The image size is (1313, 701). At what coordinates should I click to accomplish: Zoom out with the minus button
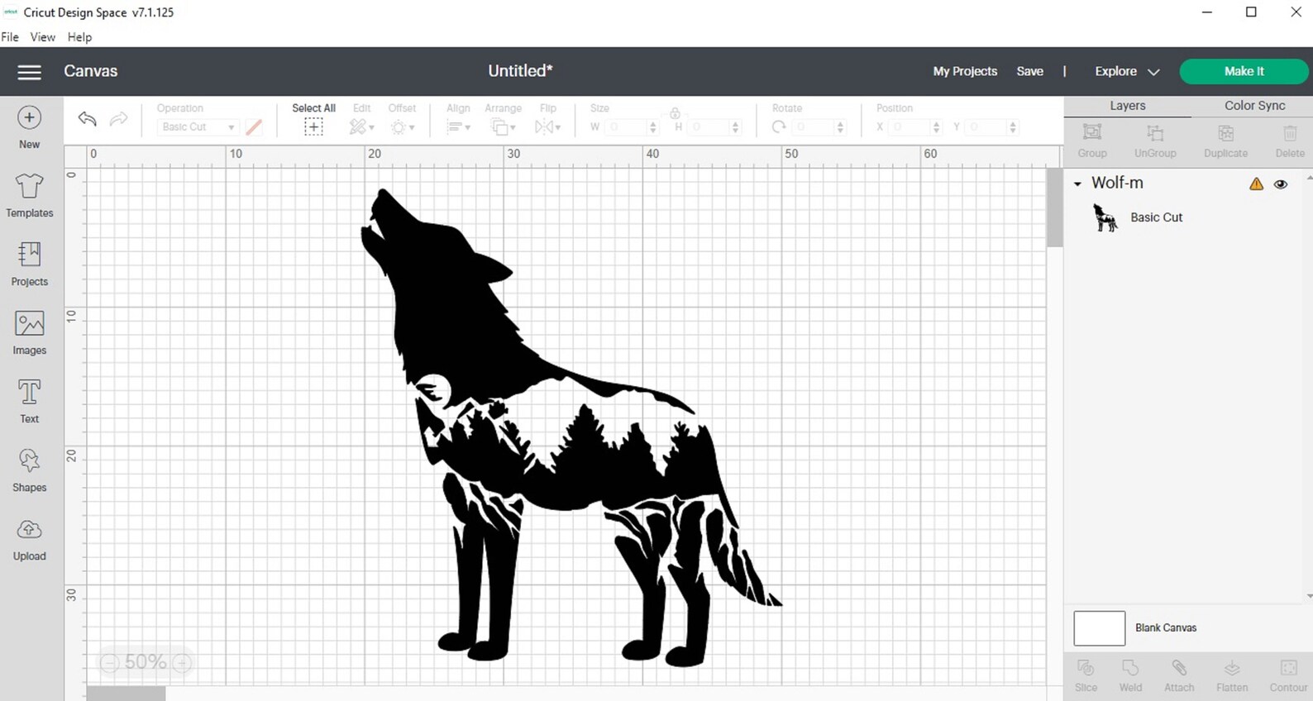tap(110, 662)
